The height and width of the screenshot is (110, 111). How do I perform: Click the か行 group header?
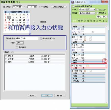[x=88, y=34]
